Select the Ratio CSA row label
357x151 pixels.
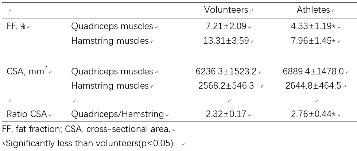coord(27,114)
